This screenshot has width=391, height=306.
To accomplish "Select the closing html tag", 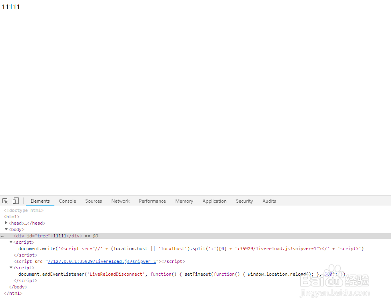I will click(13, 293).
